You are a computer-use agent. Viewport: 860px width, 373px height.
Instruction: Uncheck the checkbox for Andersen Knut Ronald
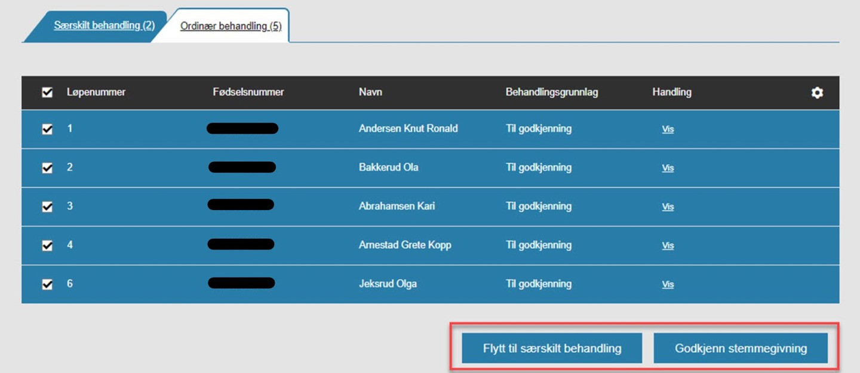(47, 130)
